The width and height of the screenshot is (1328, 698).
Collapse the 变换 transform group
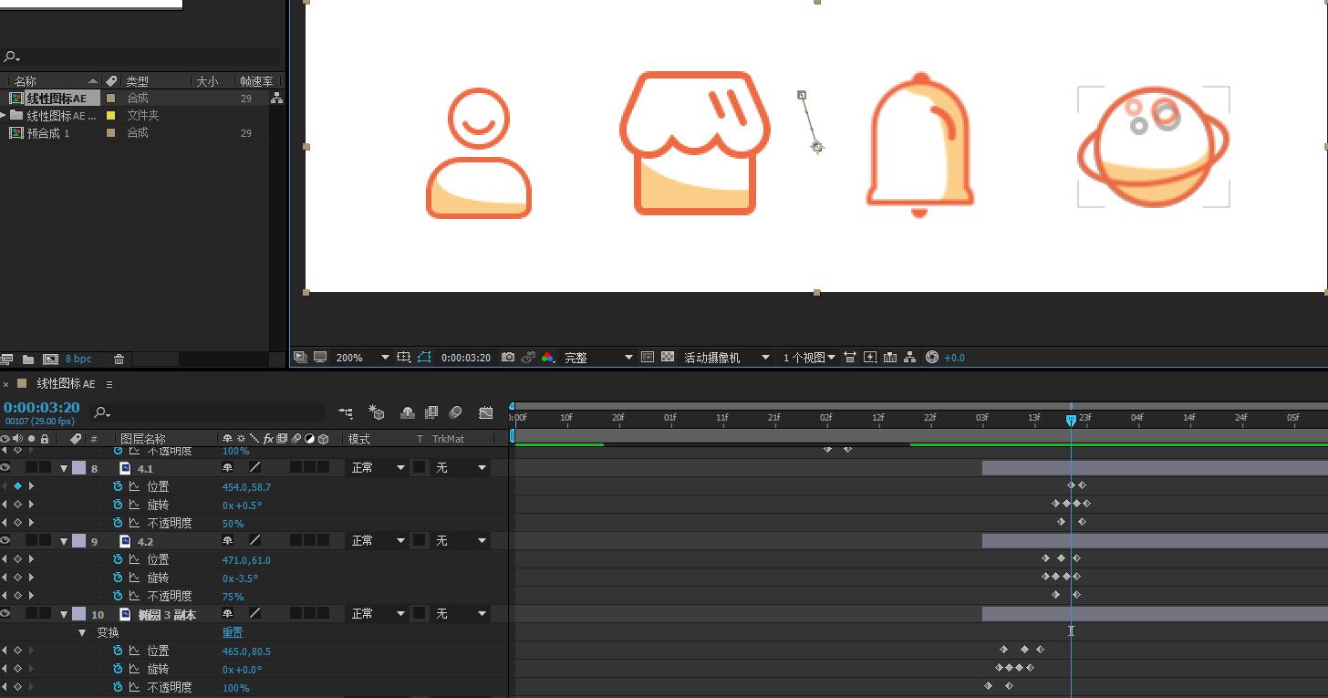pyautogui.click(x=82, y=632)
